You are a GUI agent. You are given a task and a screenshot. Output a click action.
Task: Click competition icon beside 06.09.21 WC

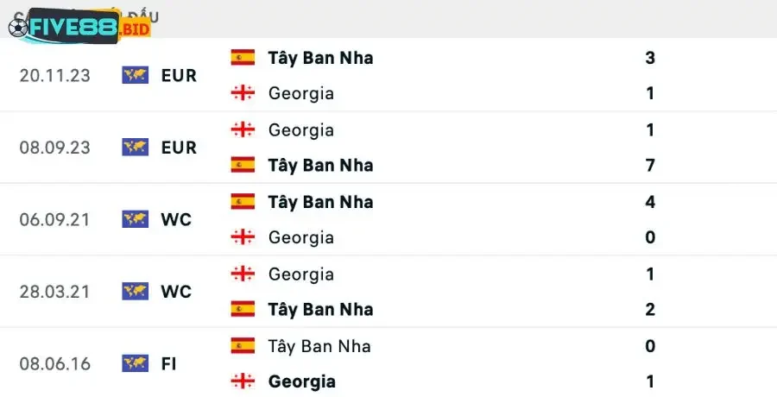pos(136,219)
